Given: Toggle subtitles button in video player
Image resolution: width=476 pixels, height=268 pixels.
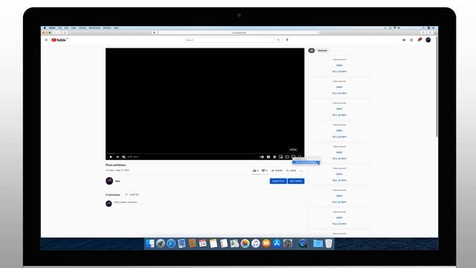Looking at the screenshot, I should [x=268, y=157].
